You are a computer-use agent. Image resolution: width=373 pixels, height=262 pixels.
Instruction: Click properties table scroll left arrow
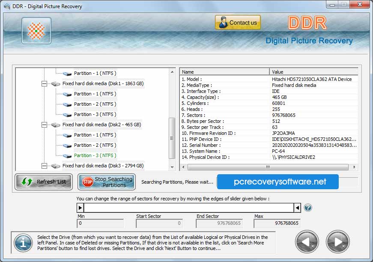(x=183, y=167)
